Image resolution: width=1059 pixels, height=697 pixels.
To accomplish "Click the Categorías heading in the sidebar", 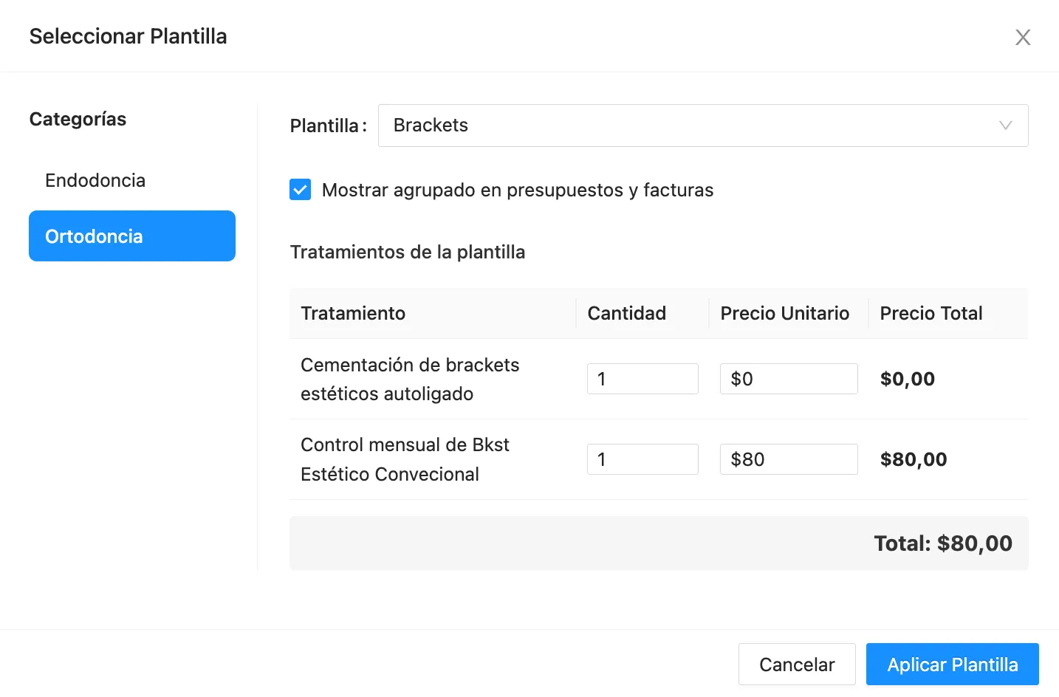I will pos(78,119).
